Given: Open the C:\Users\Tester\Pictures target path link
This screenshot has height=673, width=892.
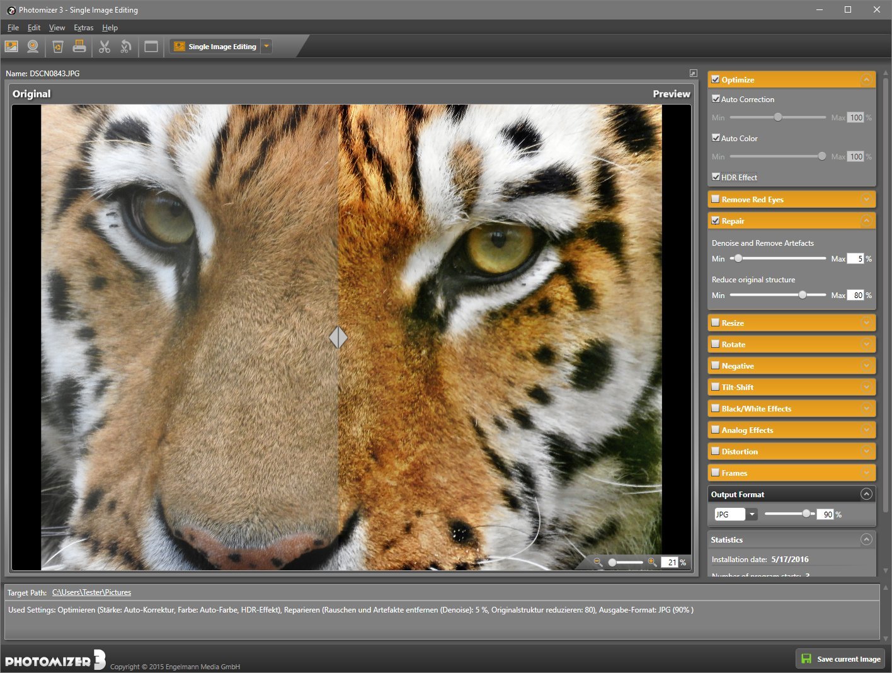Looking at the screenshot, I should (91, 592).
